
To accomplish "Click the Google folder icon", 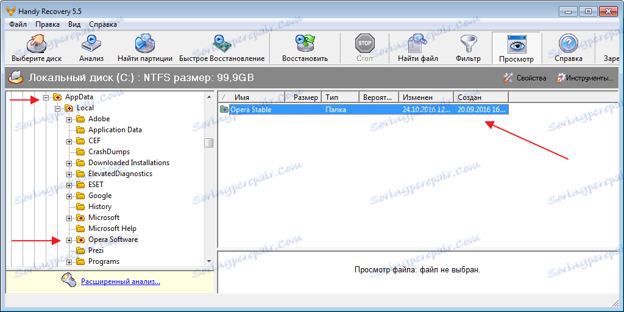I will pos(81,196).
